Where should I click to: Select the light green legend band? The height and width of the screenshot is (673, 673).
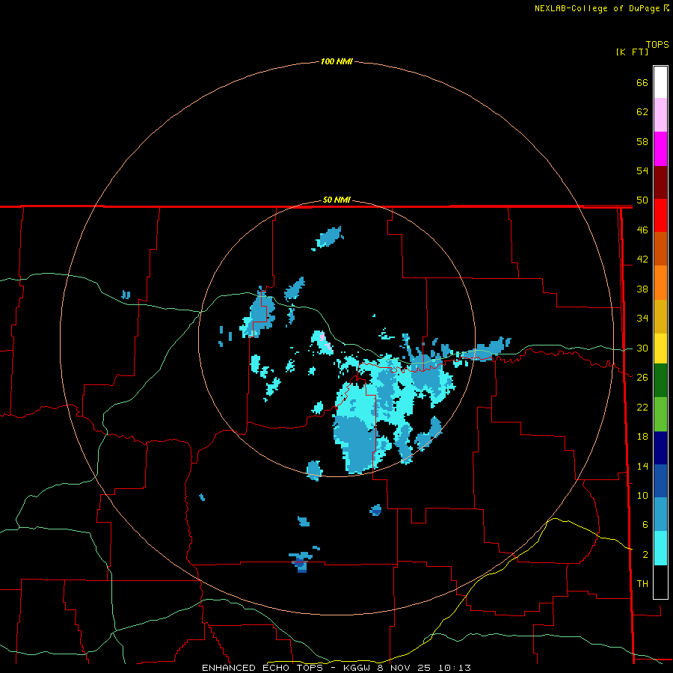pyautogui.click(x=660, y=414)
